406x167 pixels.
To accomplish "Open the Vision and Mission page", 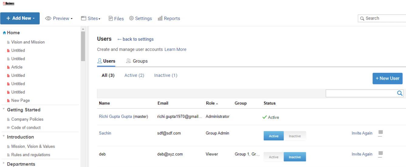I will [x=28, y=42].
